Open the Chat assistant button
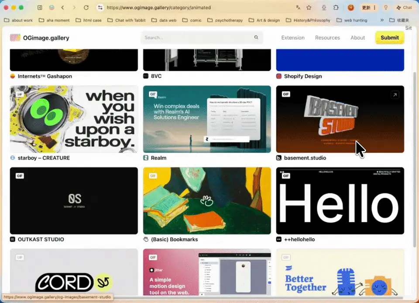 [x=404, y=7]
